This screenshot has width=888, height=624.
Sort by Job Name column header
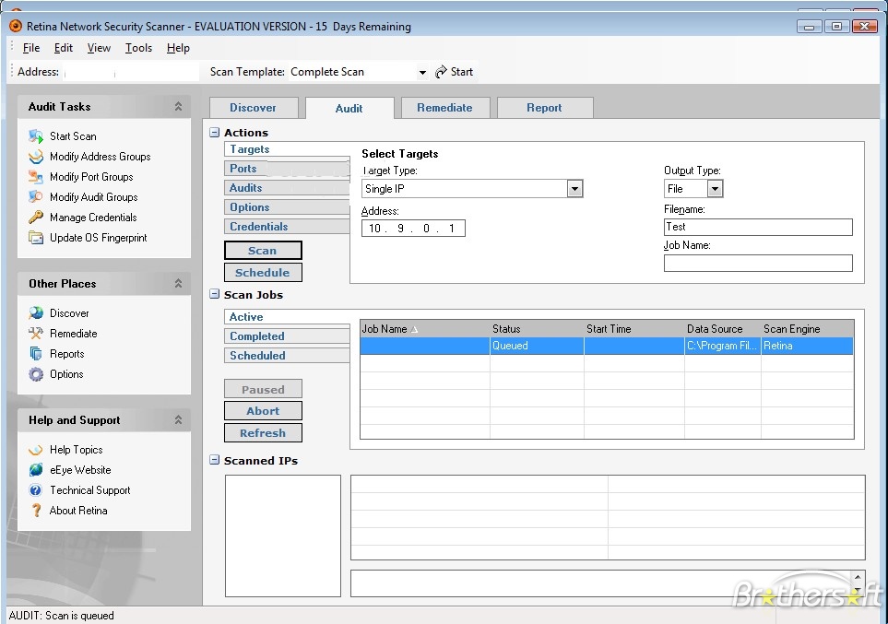(x=425, y=329)
